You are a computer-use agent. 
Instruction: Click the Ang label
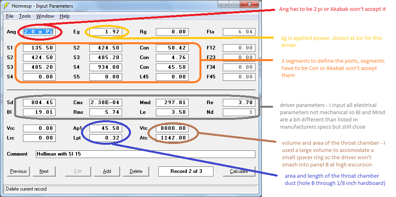11,32
